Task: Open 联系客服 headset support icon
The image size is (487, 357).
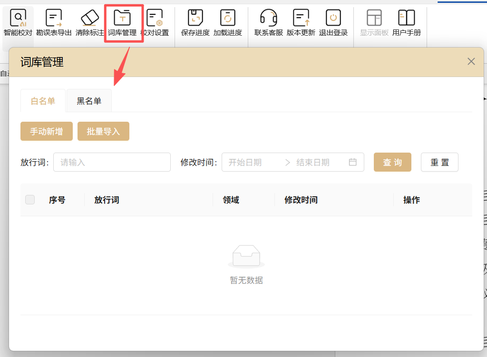Action: coord(269,19)
